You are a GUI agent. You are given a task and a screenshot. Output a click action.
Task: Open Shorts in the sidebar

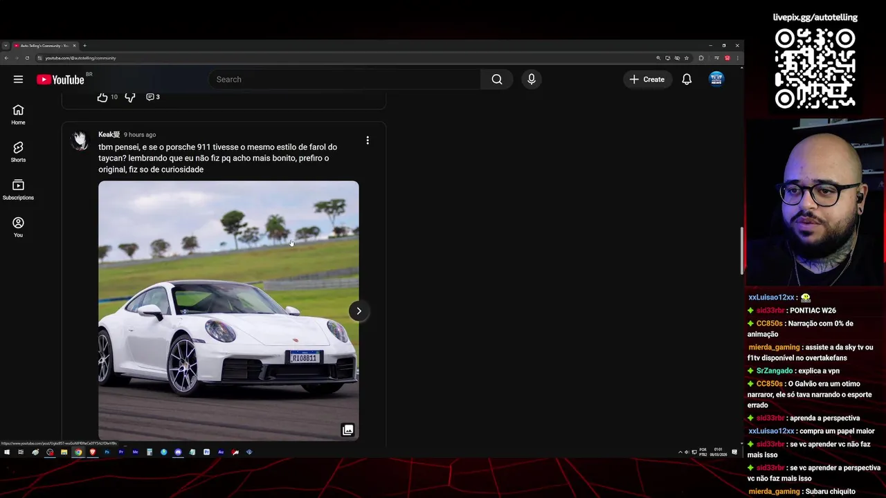[x=18, y=151]
